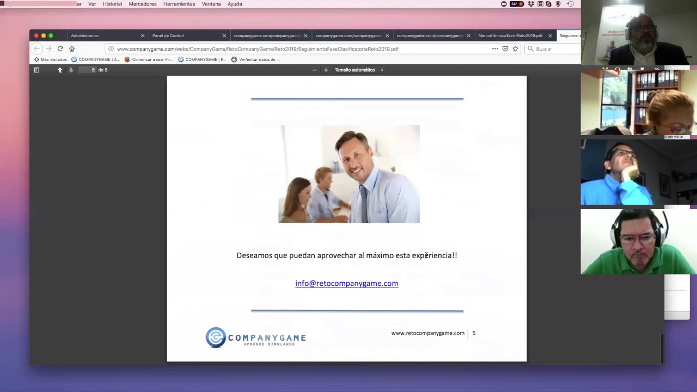697x392 pixels.
Task: Save page to Pocket icon
Action: pos(505,48)
